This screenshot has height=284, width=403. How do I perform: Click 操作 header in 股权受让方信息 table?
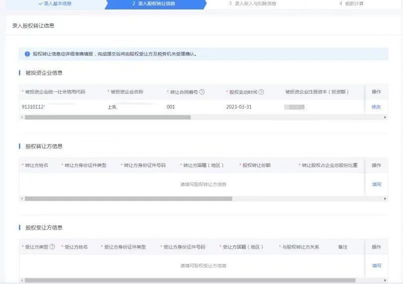[376, 247]
